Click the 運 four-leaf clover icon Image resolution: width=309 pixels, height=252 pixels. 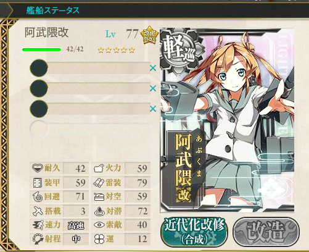click(x=99, y=239)
